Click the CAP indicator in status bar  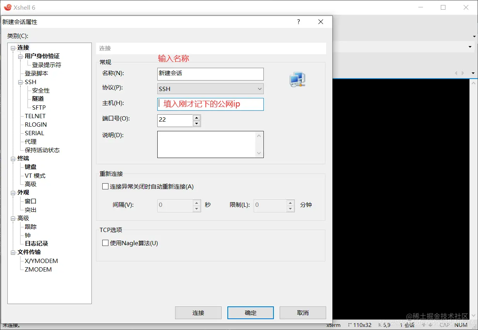[444, 325]
